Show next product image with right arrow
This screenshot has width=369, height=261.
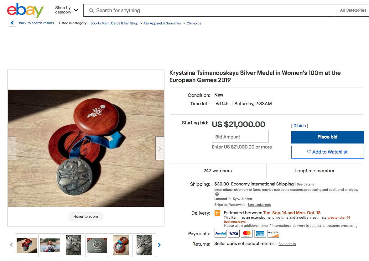point(159,149)
